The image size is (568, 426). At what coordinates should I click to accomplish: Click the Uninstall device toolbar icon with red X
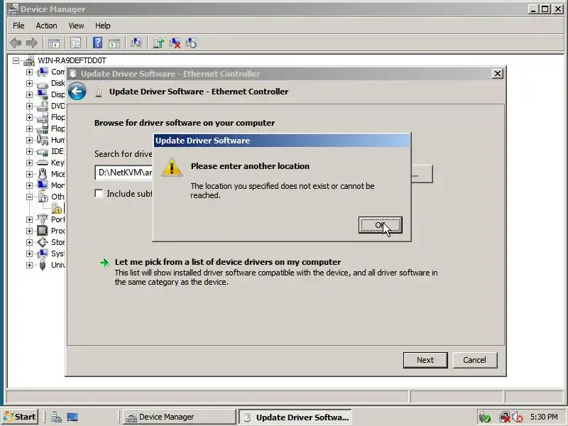click(175, 43)
